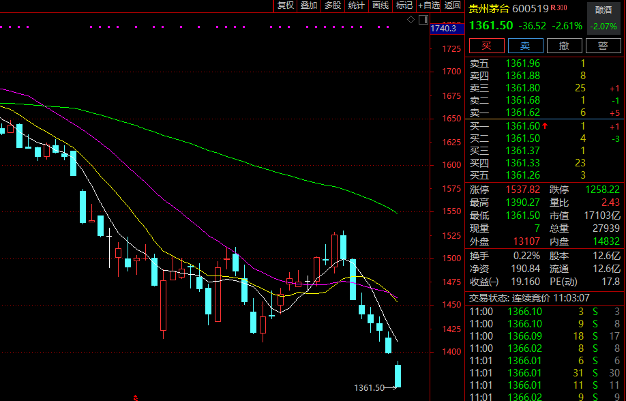Select 买五 price 1361.26

522,175
